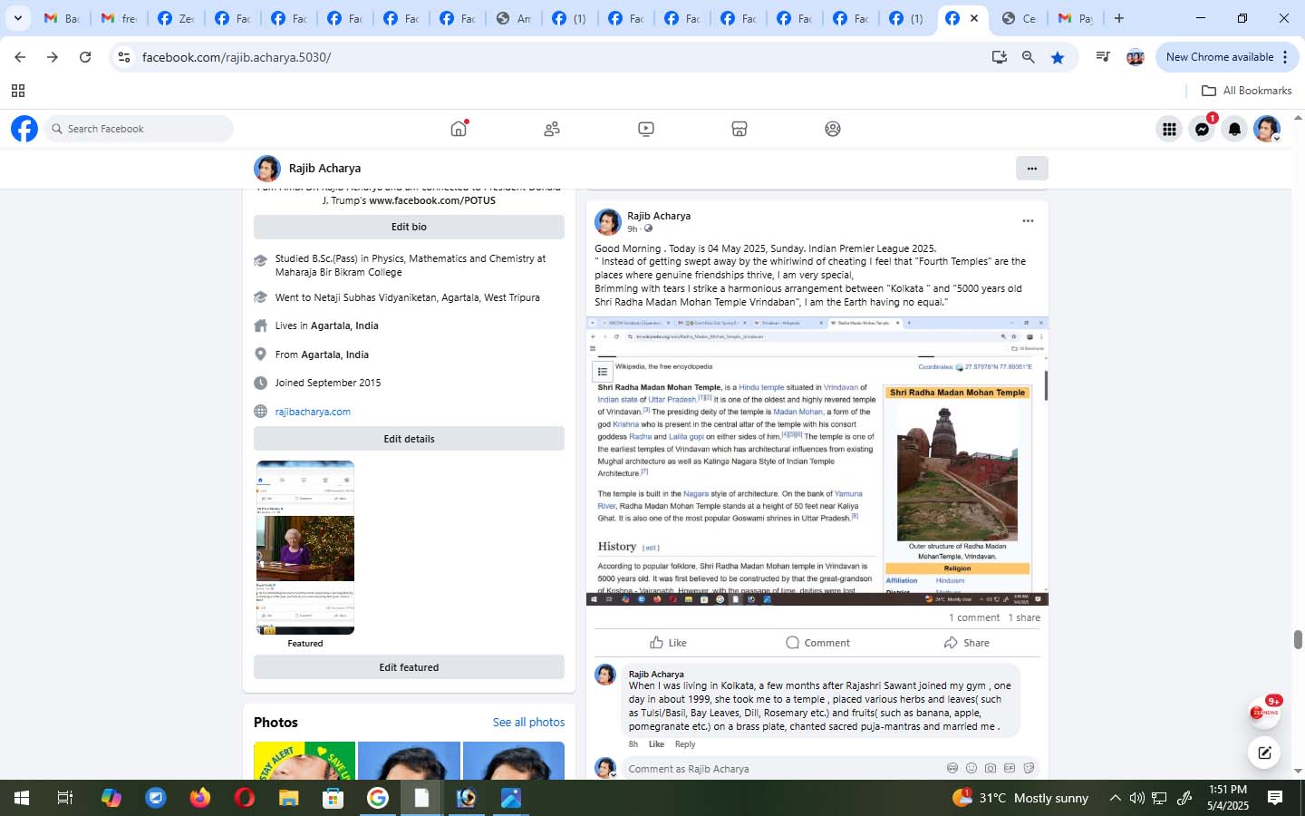Open Task View on taskbar
Screen dimensions: 1305x816
point(64,798)
